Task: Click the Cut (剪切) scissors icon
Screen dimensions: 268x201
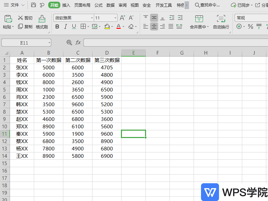Action: [20, 18]
